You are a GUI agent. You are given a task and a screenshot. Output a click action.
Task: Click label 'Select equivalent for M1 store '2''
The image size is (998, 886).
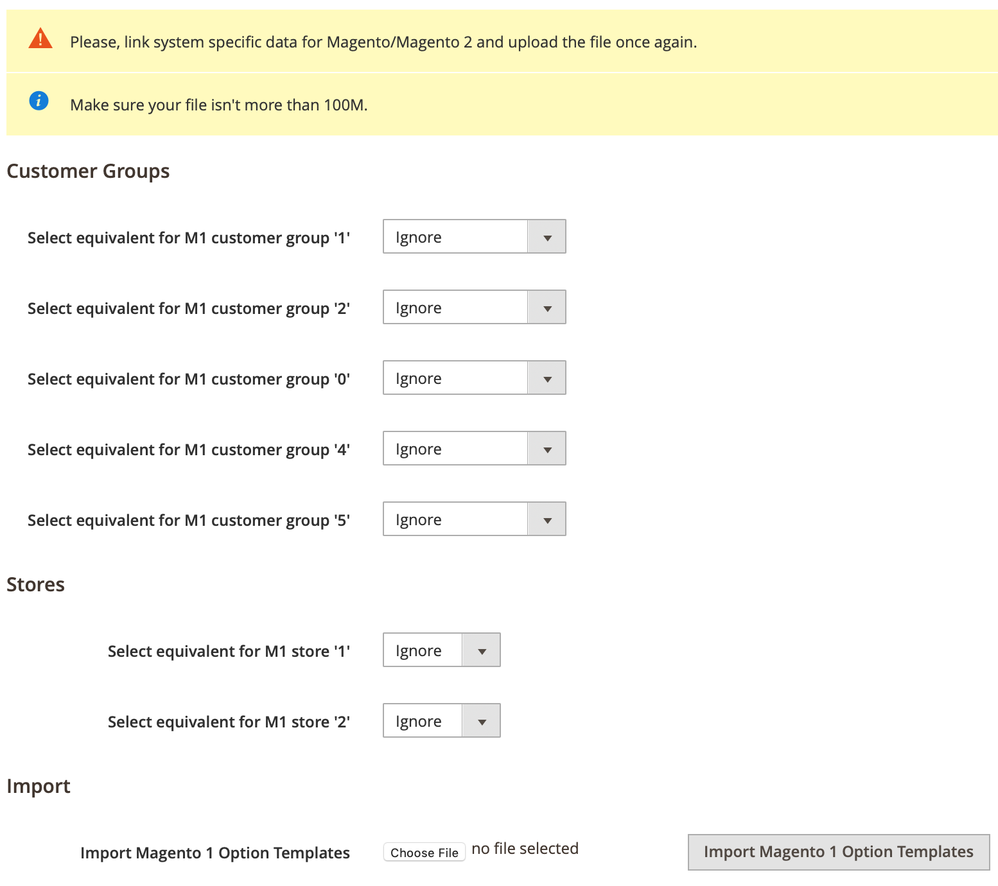tap(229, 722)
